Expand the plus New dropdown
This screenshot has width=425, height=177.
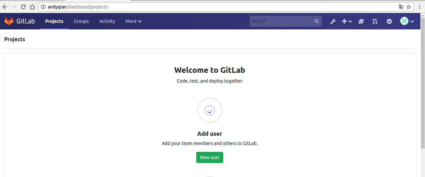point(347,21)
